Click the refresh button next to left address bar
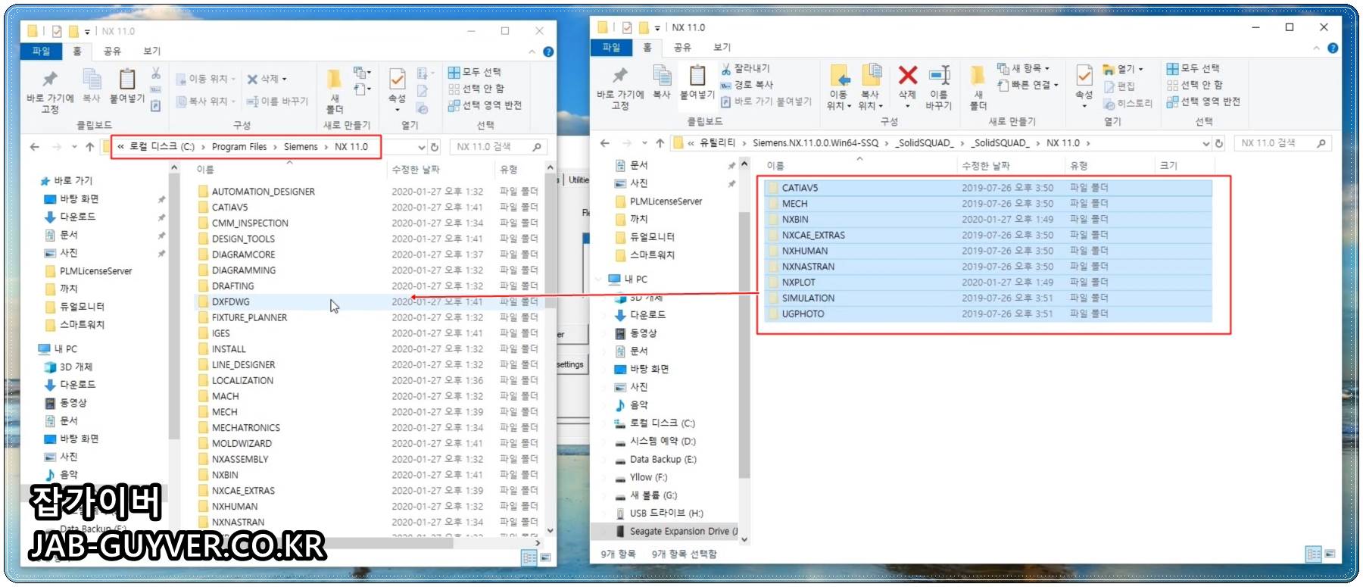 pos(435,147)
